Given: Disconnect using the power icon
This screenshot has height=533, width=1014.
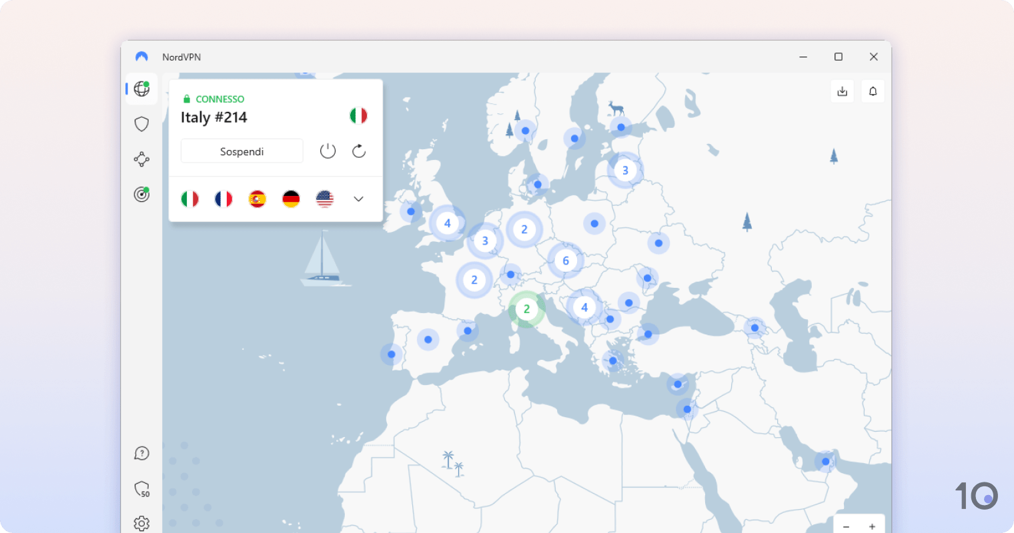Looking at the screenshot, I should point(328,151).
